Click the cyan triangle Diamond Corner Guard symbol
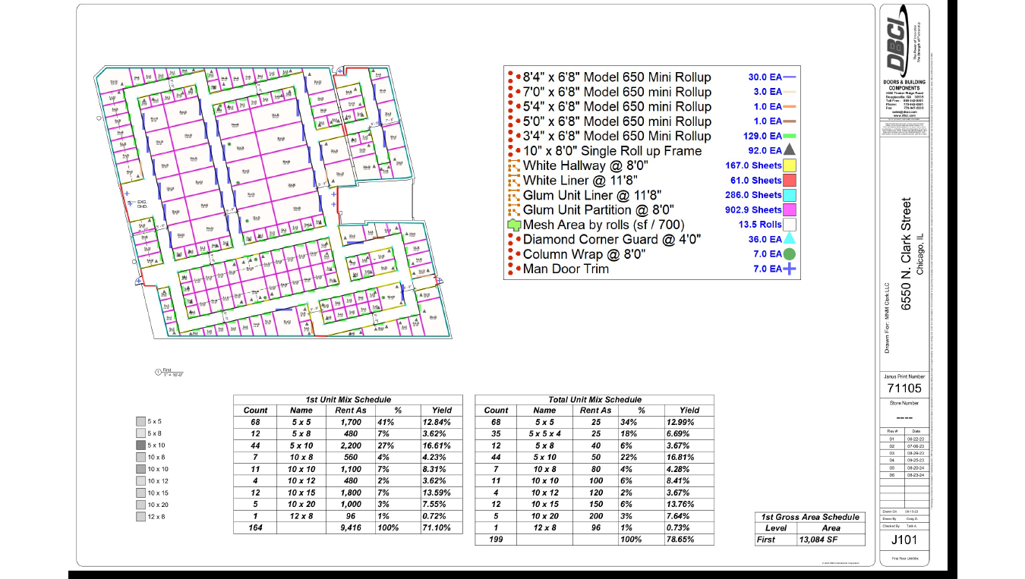The image size is (1025, 579). pyautogui.click(x=789, y=239)
